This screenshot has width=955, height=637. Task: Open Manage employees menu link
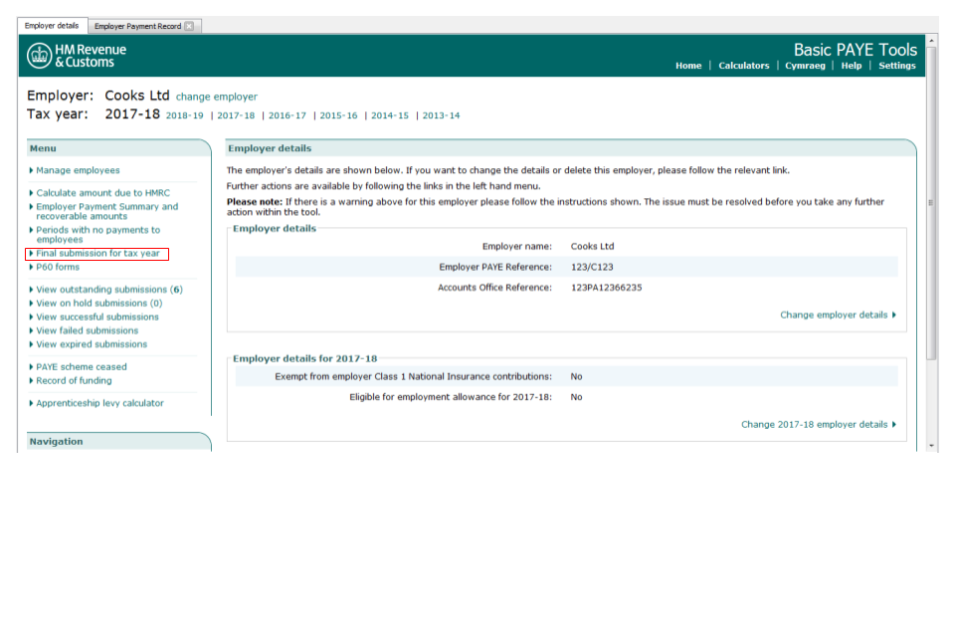(x=78, y=170)
